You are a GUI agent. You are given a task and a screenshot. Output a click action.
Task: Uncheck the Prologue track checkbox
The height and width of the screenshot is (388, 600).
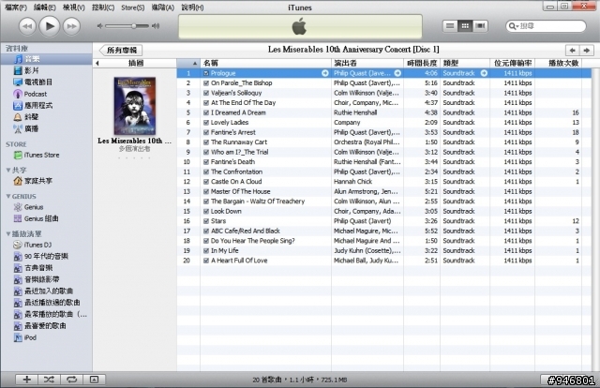206,73
